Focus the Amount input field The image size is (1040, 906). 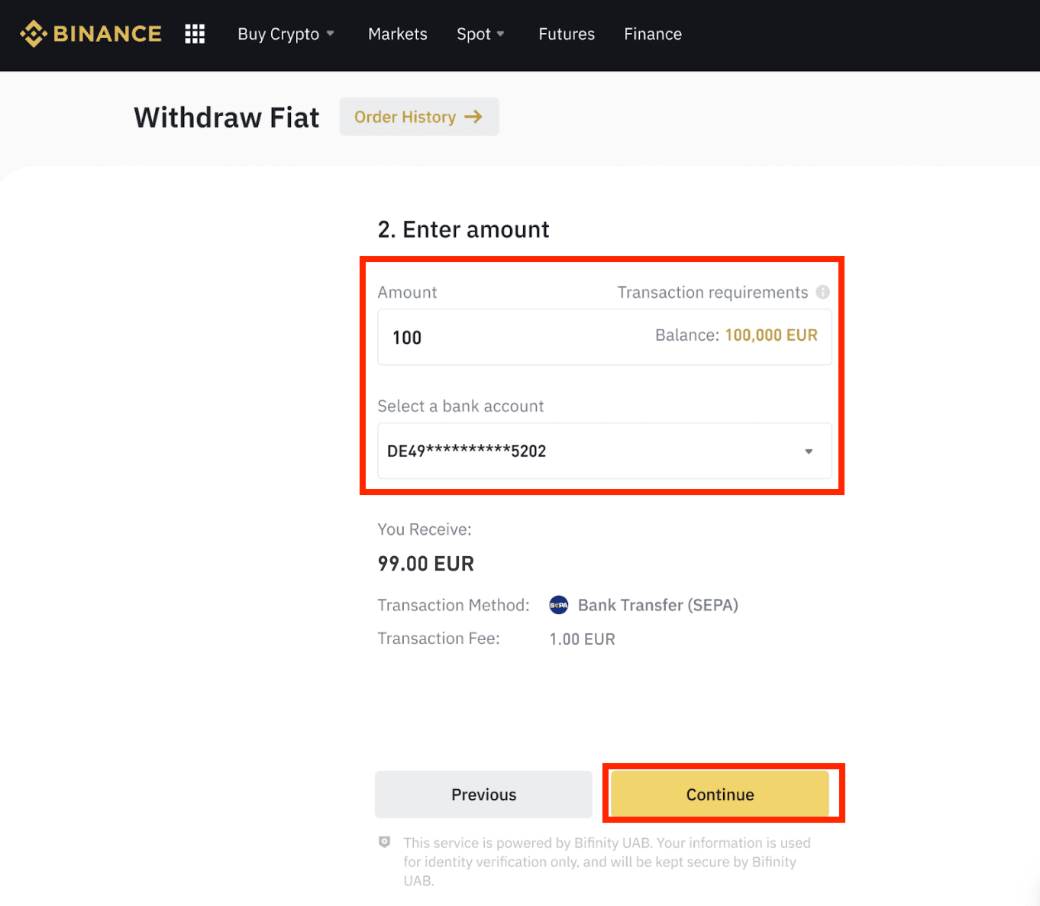[605, 337]
